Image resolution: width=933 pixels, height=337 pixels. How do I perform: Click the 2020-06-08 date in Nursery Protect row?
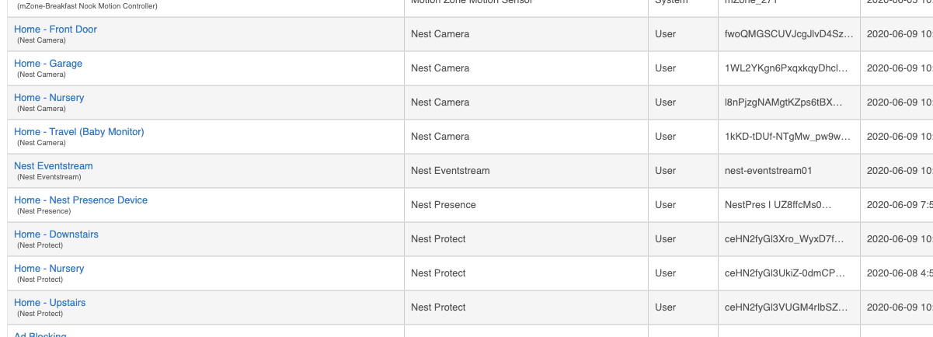click(x=899, y=273)
